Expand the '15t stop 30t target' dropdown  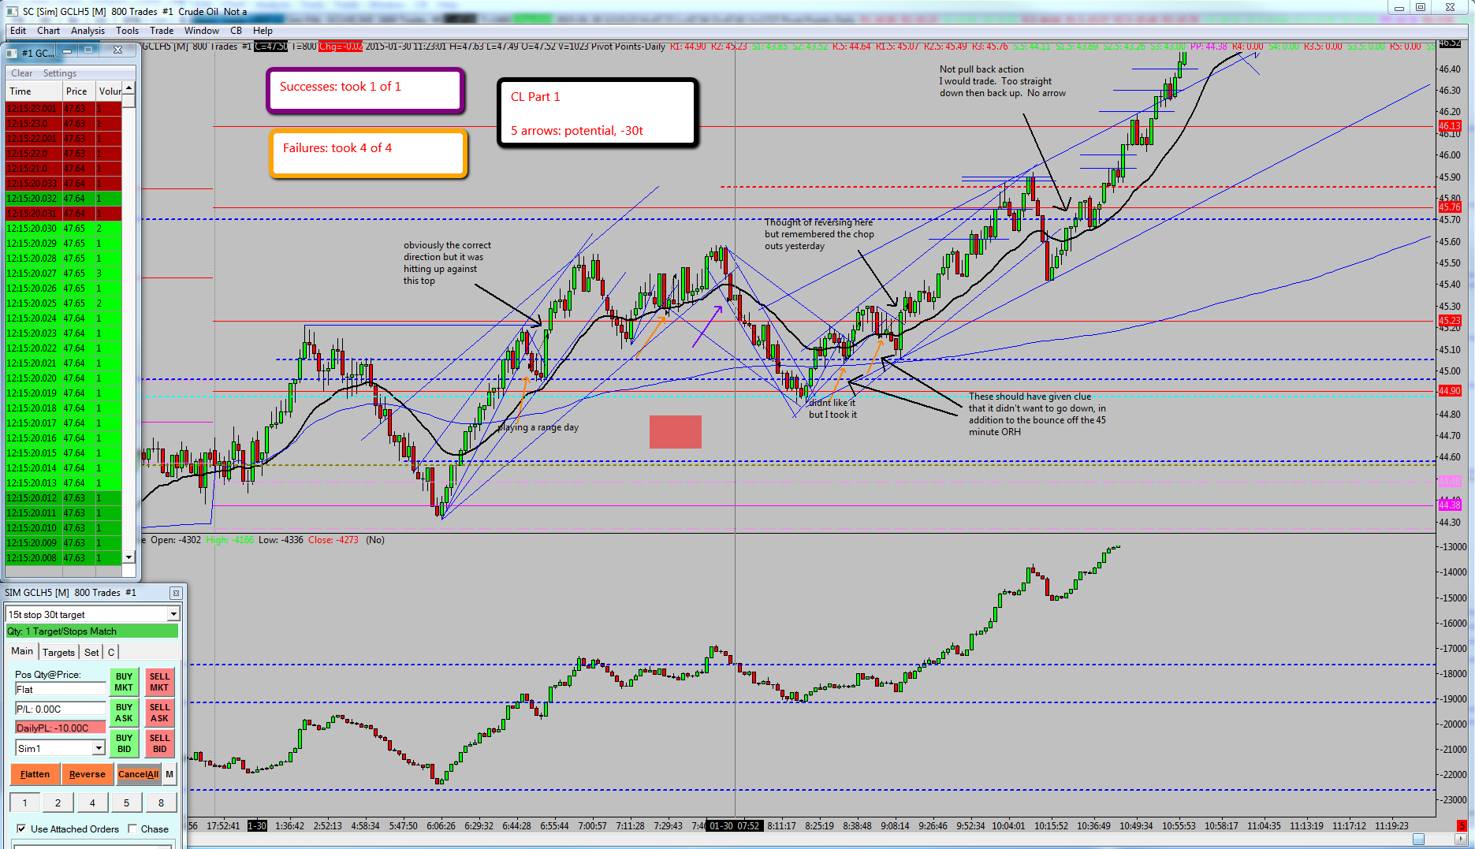173,614
